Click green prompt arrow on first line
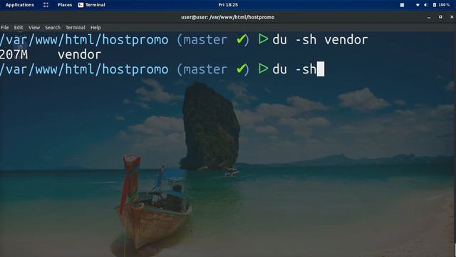This screenshot has height=257, width=456. pos(263,39)
